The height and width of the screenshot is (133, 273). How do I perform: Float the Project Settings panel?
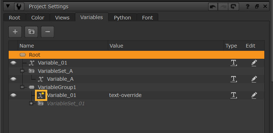pyautogui.click(x=257, y=6)
